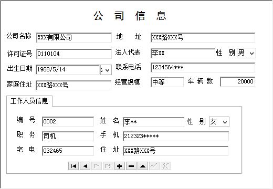Open staff gender dropdown showing 女
273x189 pixels.
pyautogui.click(x=219, y=122)
